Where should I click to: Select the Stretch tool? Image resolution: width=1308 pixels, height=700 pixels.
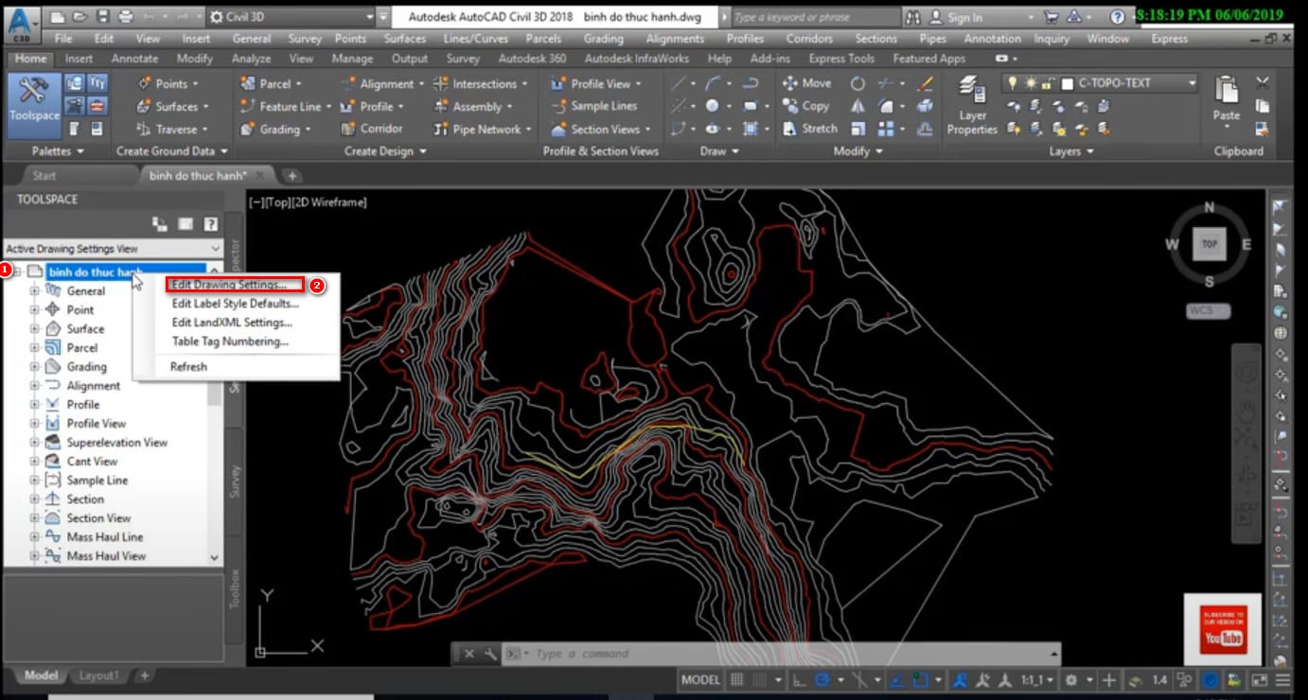coord(809,129)
